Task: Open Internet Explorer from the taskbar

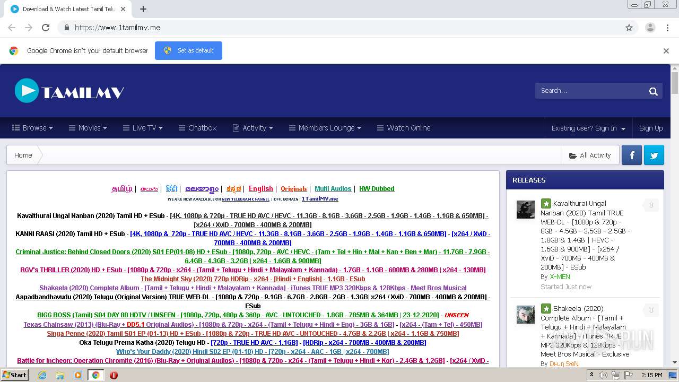Action: 42,375
